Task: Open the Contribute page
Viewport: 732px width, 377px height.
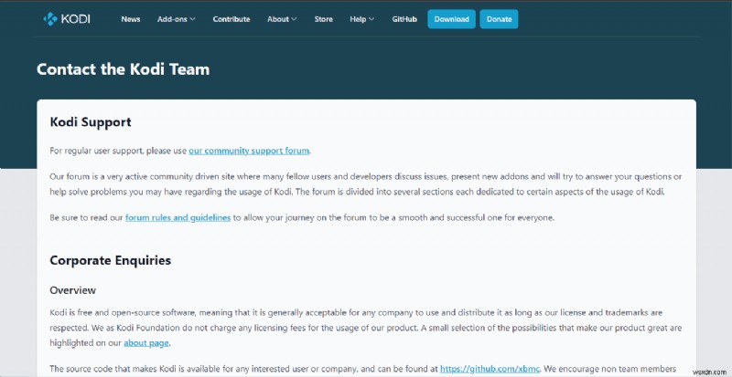Action: point(231,19)
